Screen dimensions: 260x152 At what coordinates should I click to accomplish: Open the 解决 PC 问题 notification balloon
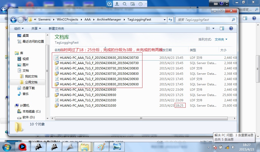pyautogui.click(x=234, y=137)
